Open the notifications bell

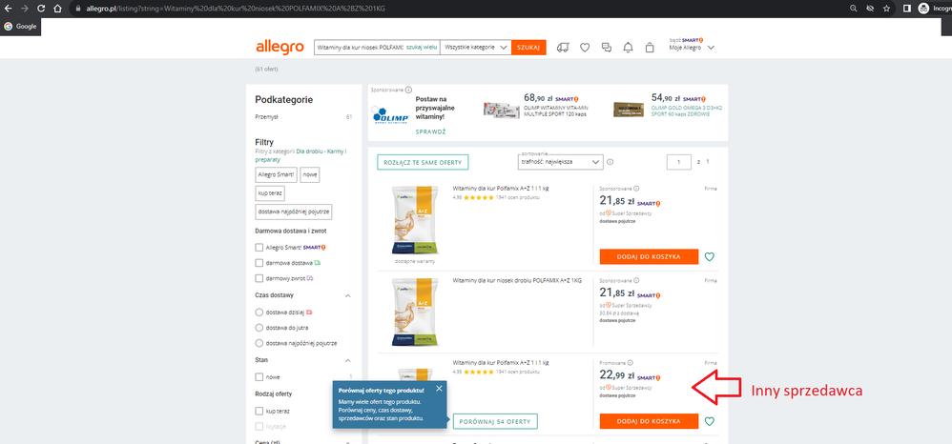pyautogui.click(x=628, y=47)
